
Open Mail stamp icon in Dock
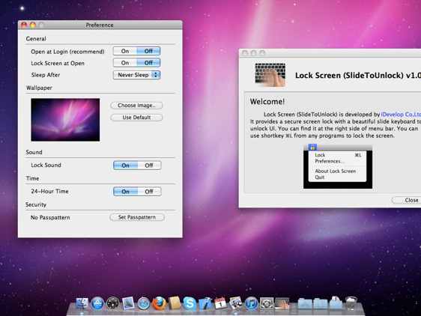tap(128, 303)
